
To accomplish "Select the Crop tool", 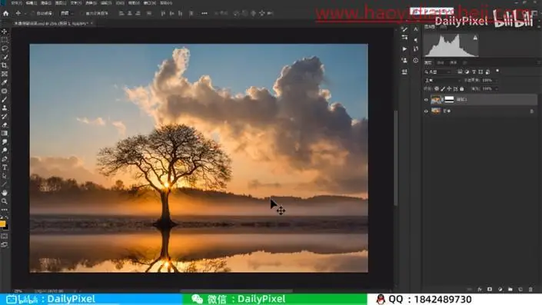I will click(5, 65).
